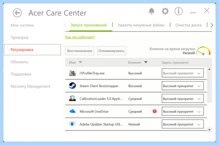Click the Steam Client Bootstrapper icon

click(73, 86)
